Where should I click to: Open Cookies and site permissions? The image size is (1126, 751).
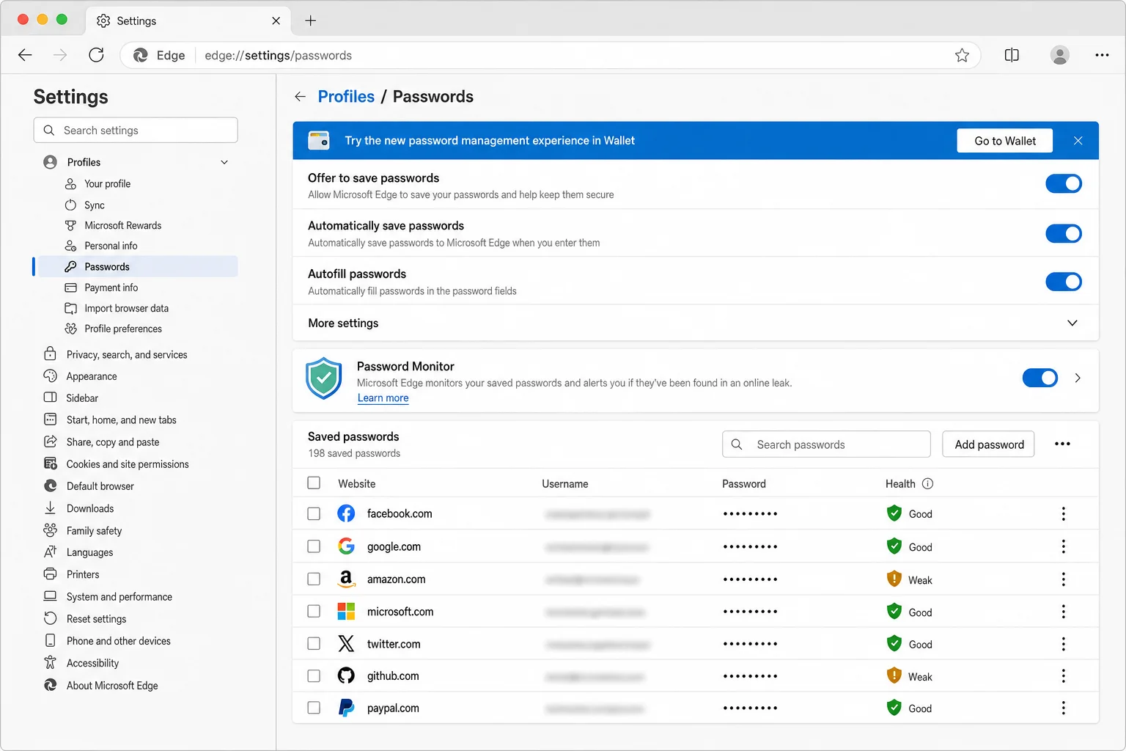128,464
